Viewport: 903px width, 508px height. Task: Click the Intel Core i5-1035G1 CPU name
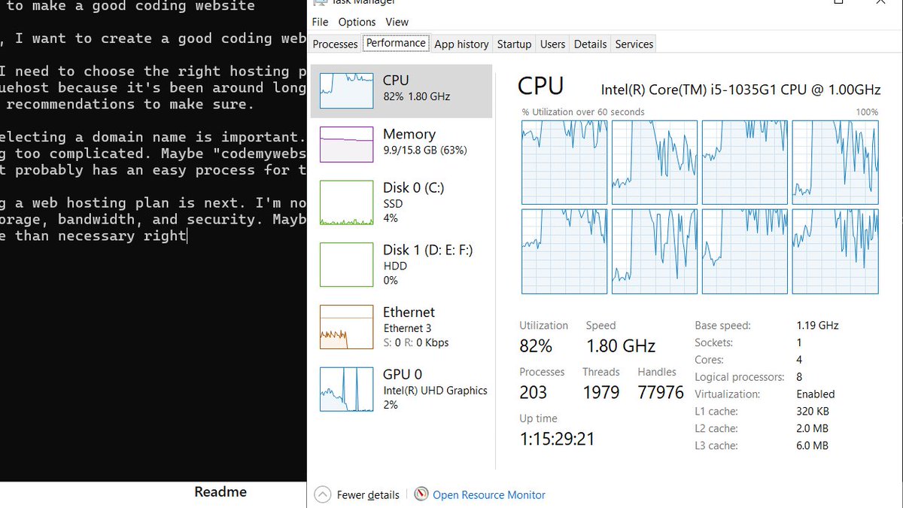coord(740,90)
